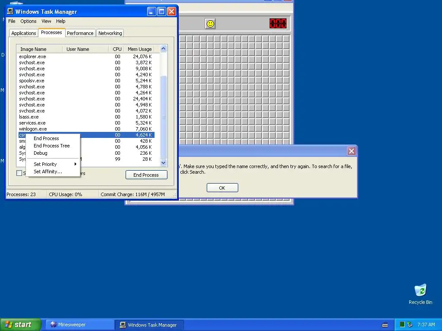This screenshot has height=331, width=442.
Task: Click the Minesweeper red mine counter display
Action: pyautogui.click(x=278, y=23)
